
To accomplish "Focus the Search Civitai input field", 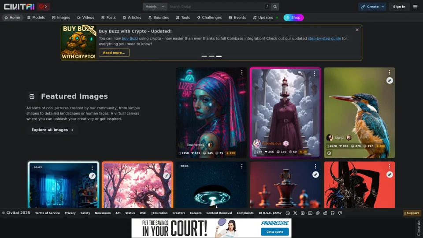I will tap(216, 7).
